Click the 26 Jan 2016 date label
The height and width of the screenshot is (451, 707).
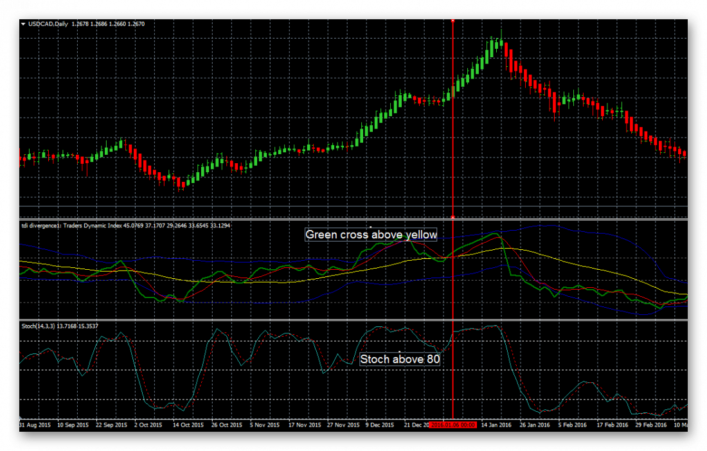pyautogui.click(x=535, y=425)
